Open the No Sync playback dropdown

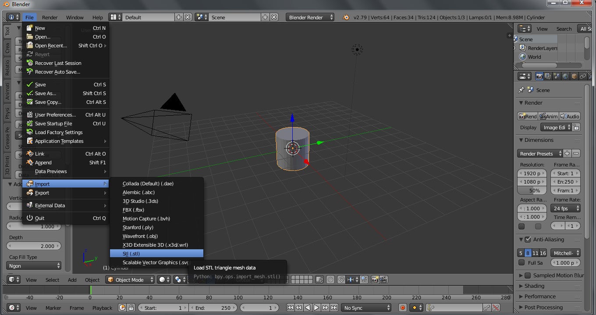pyautogui.click(x=366, y=308)
